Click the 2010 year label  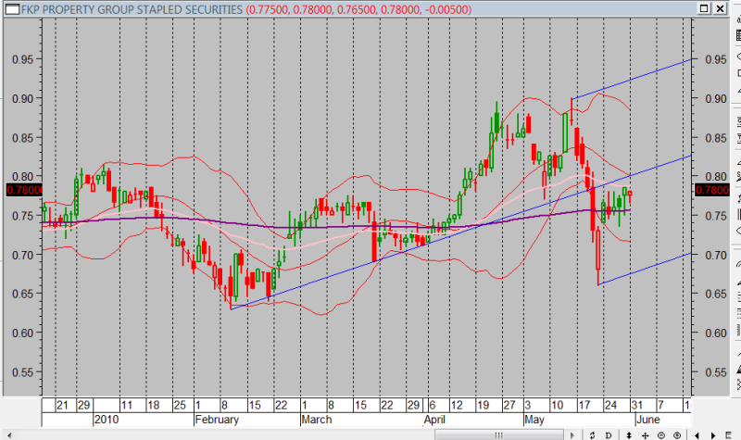(x=107, y=420)
